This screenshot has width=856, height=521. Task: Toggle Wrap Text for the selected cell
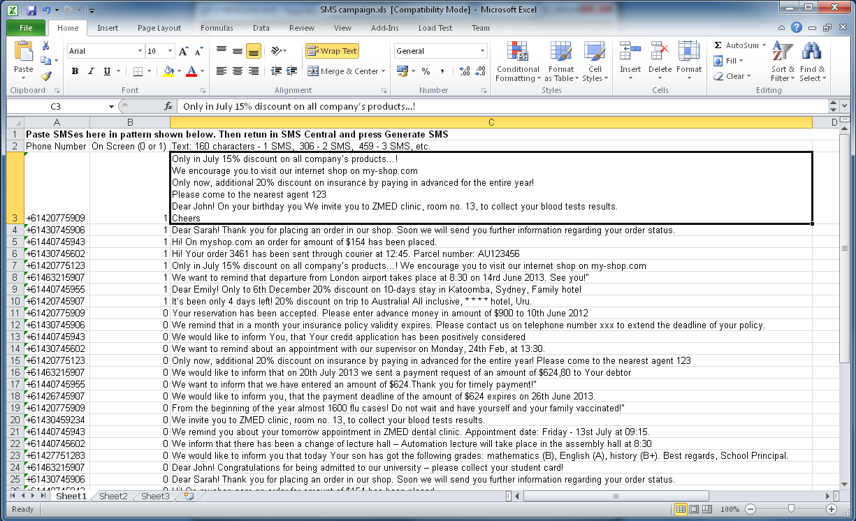(x=332, y=51)
